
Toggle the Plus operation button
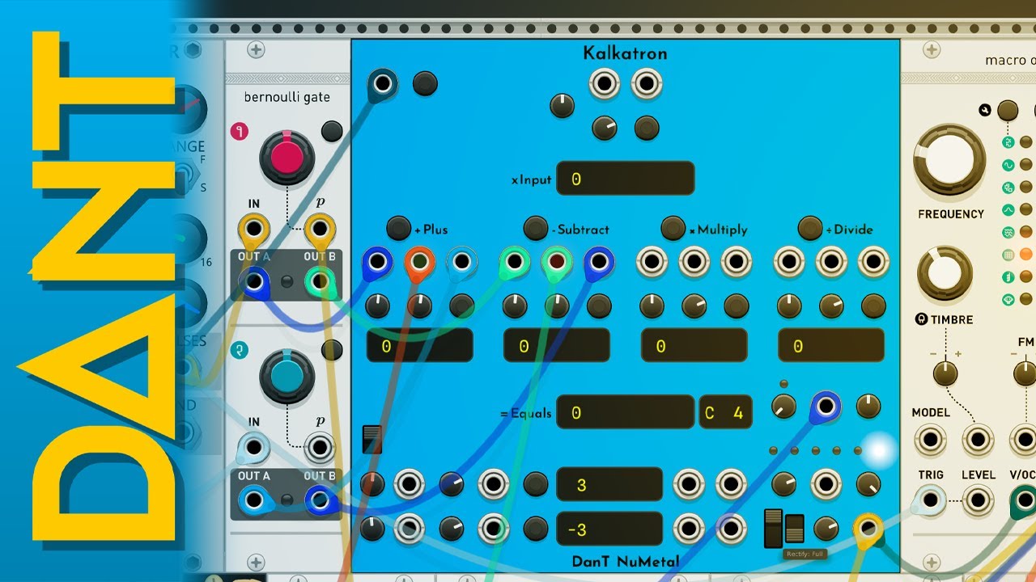point(398,229)
